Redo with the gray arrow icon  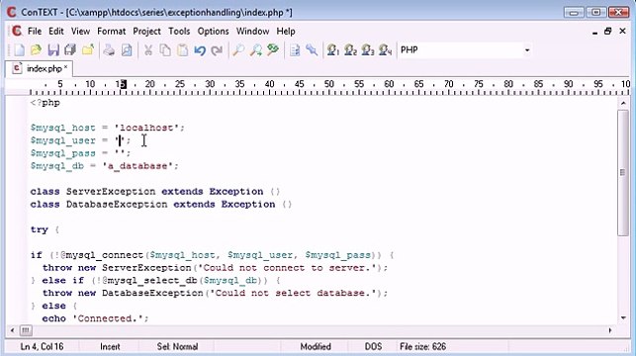[x=217, y=50]
